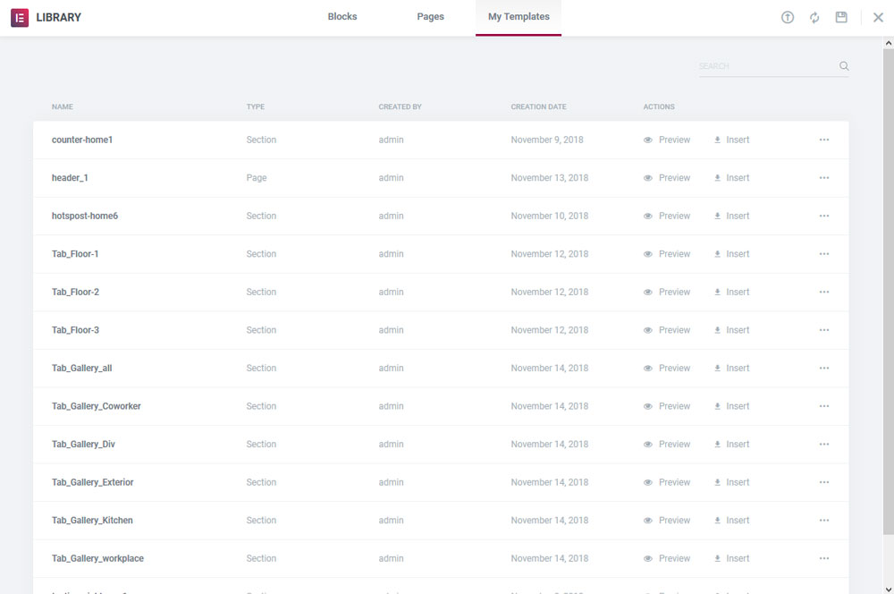Viewport: 894px width, 594px height.
Task: Select the My Templates tab
Action: click(x=519, y=17)
